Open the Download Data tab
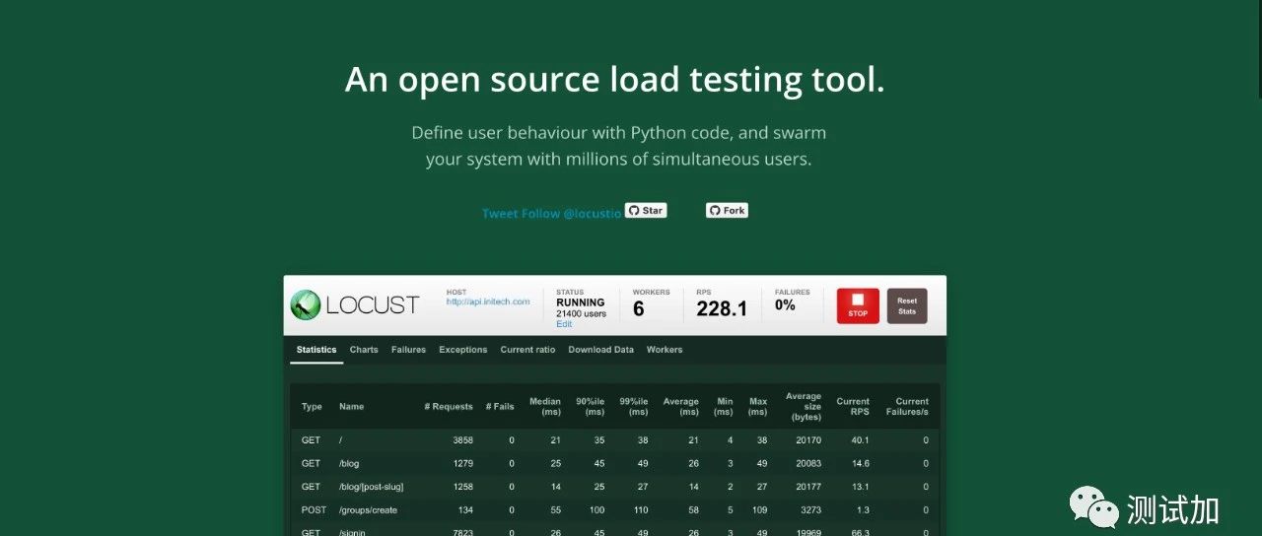Viewport: 1262px width, 536px height. [601, 350]
